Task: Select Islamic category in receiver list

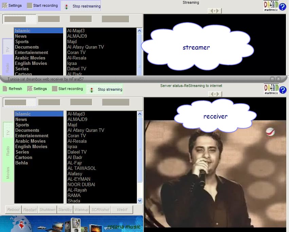Action: pyautogui.click(x=39, y=114)
